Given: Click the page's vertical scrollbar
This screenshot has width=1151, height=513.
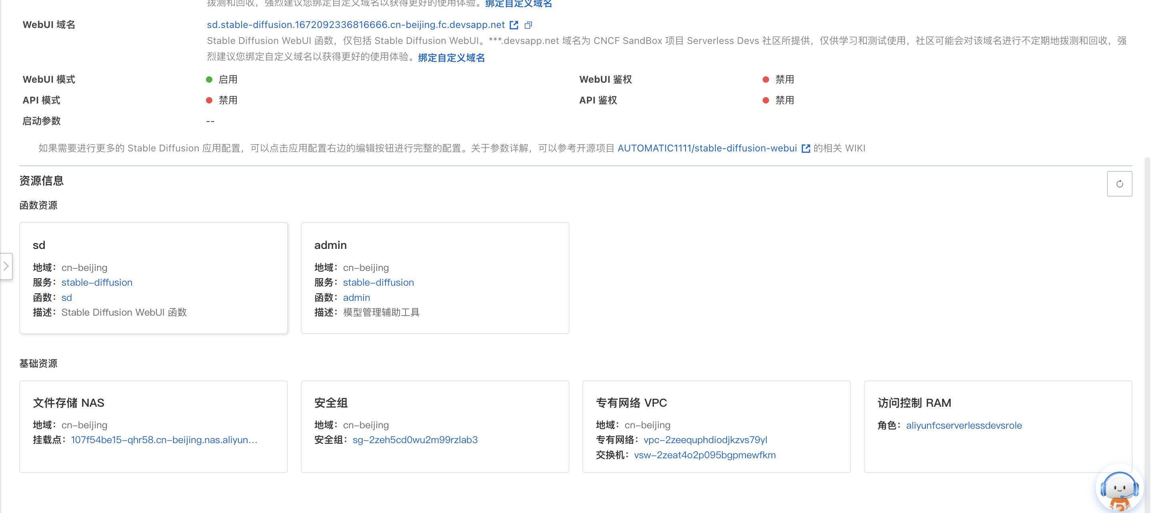Looking at the screenshot, I should (1147, 312).
